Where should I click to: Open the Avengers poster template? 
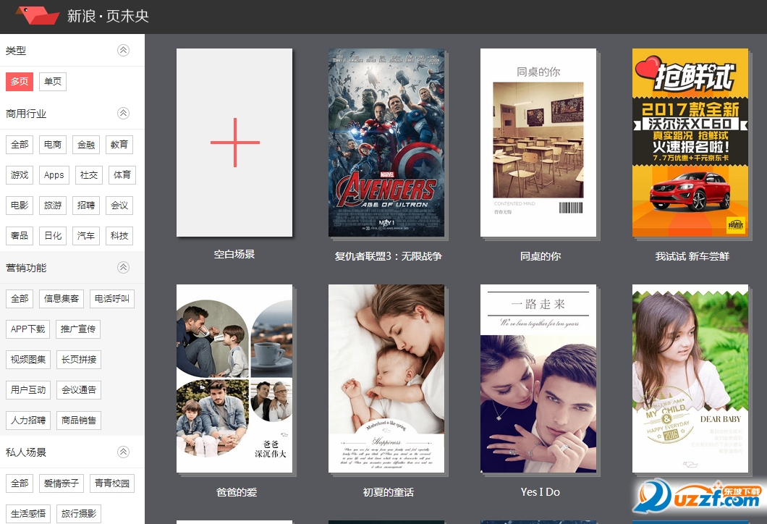[x=386, y=143]
